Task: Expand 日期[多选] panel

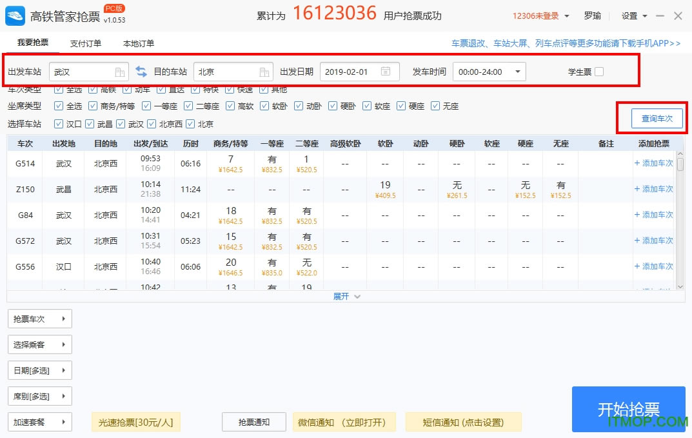Action: [x=40, y=370]
